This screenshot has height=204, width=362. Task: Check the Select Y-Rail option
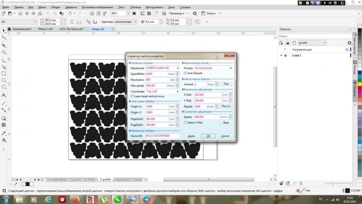click(x=186, y=123)
